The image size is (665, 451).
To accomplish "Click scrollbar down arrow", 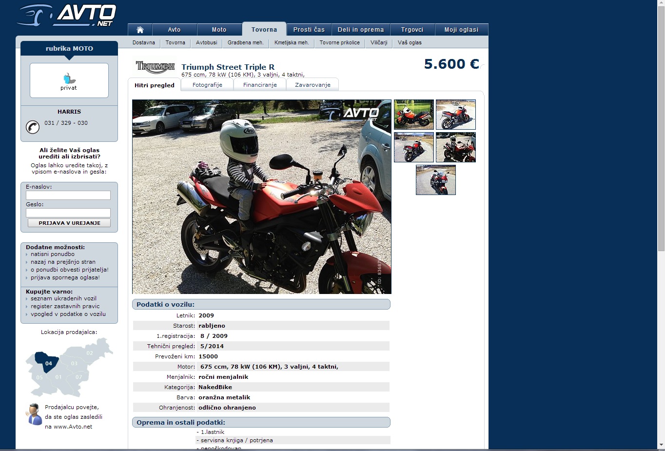I will click(x=661, y=445).
